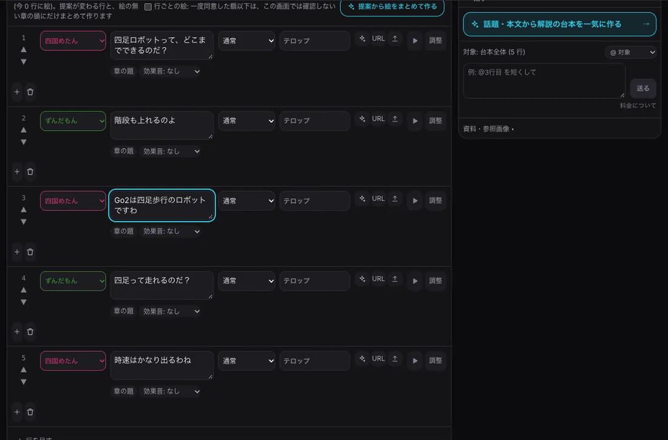The width and height of the screenshot is (668, 440).
Task: Play row 1 audio preview
Action: point(415,41)
